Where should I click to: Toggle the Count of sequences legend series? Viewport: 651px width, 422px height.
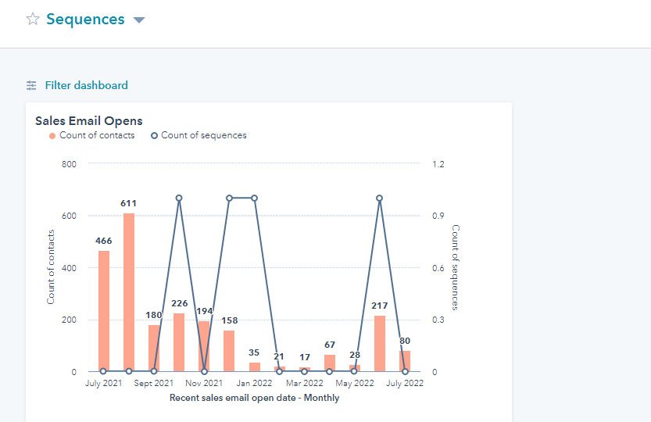tap(203, 135)
